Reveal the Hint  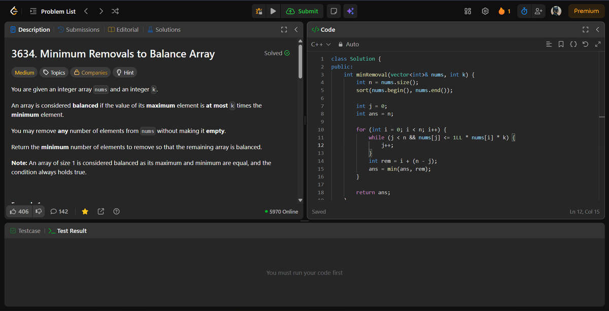[x=125, y=73]
